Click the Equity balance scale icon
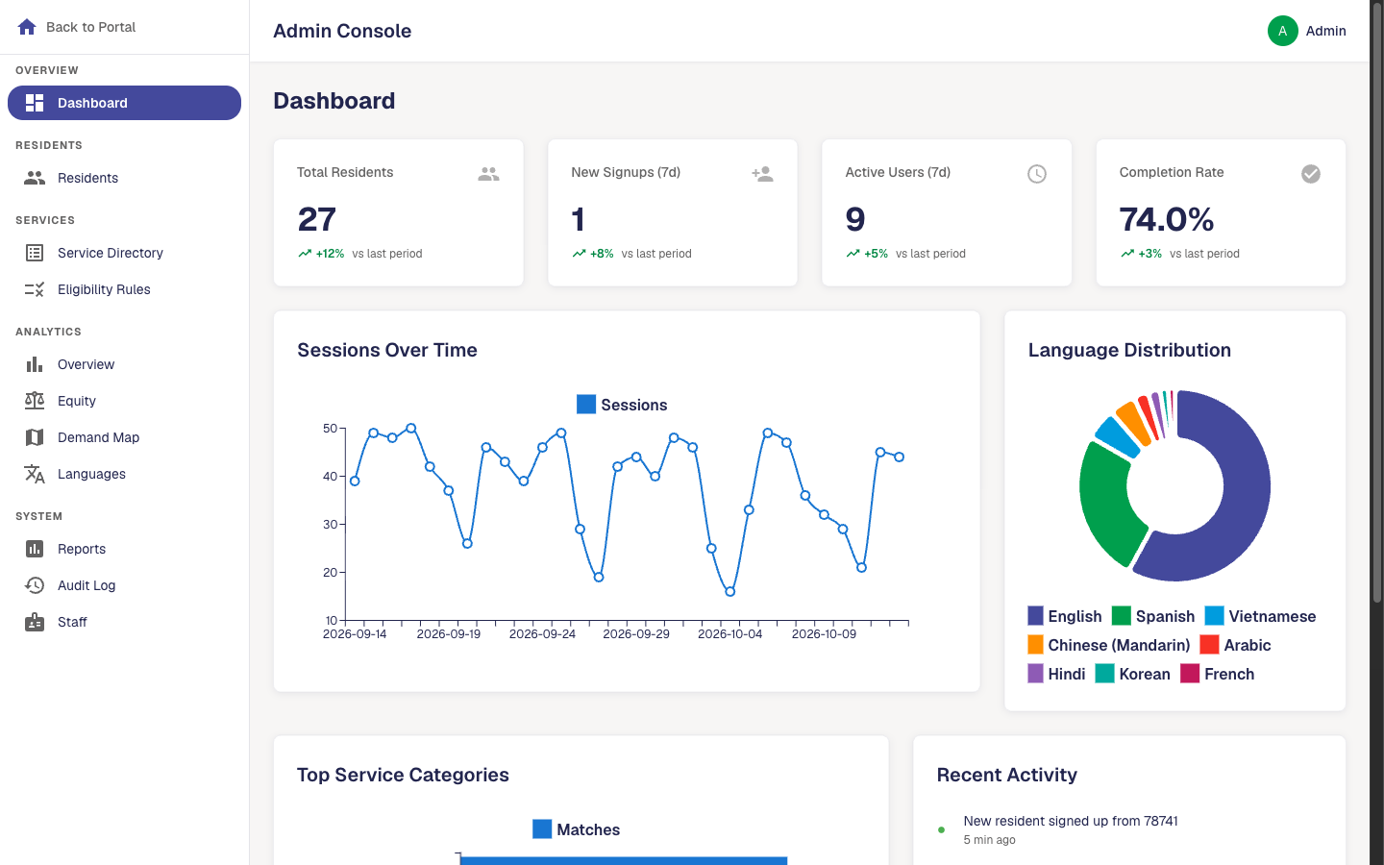 pyautogui.click(x=35, y=401)
